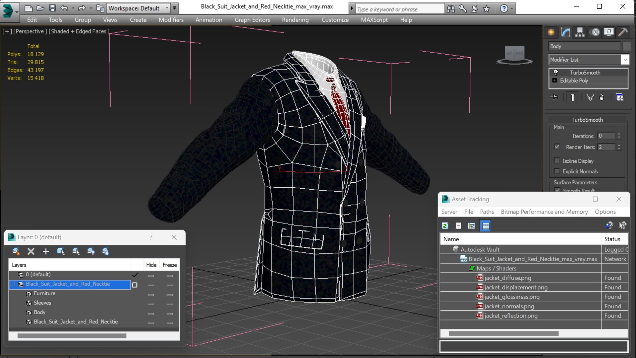Open Configure Modifier Sets icon
Viewport: 636px width, 358px height.
click(x=619, y=97)
